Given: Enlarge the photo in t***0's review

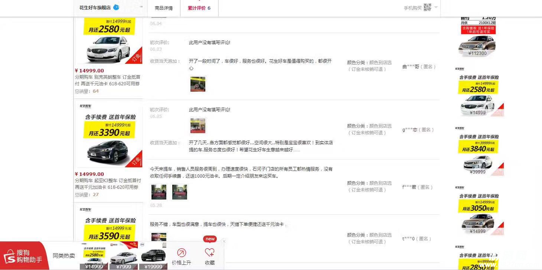Looking at the screenshot, I should coord(159,236).
